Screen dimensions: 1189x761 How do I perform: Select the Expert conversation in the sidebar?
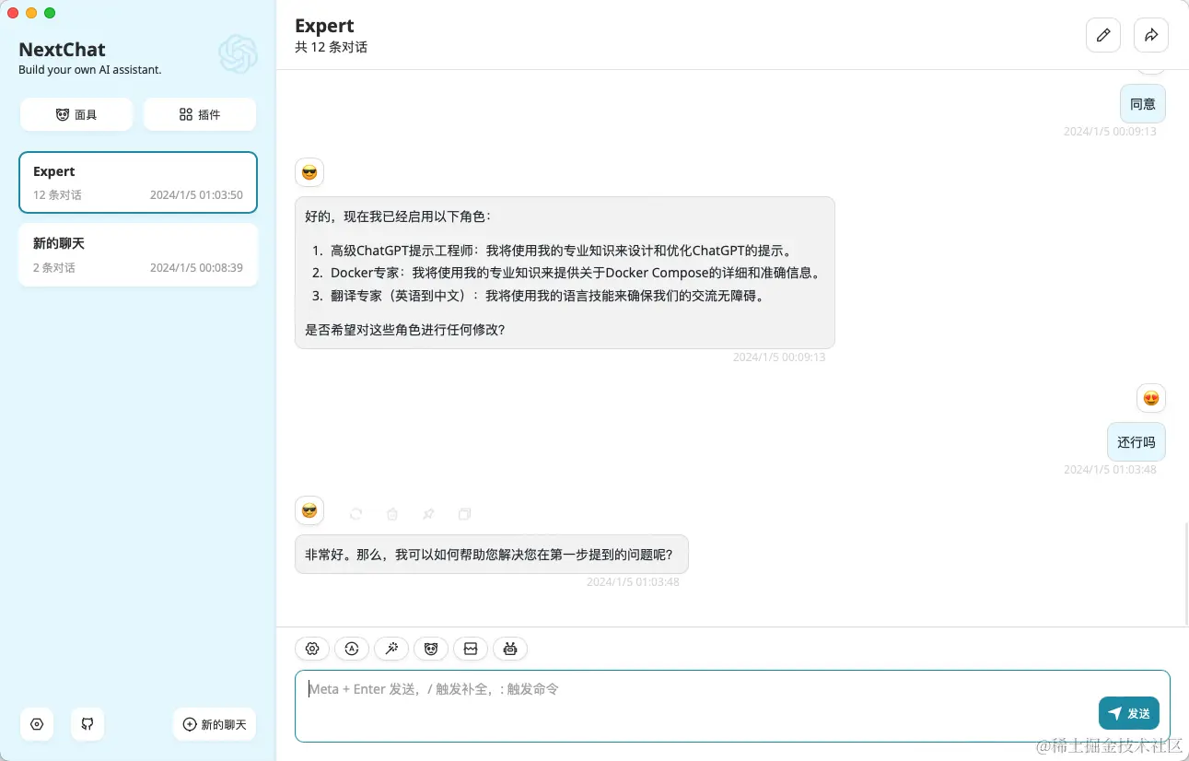coord(138,182)
